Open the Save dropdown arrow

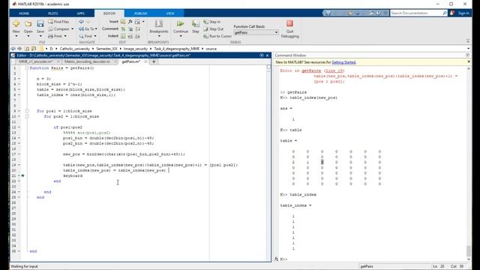[40, 36]
